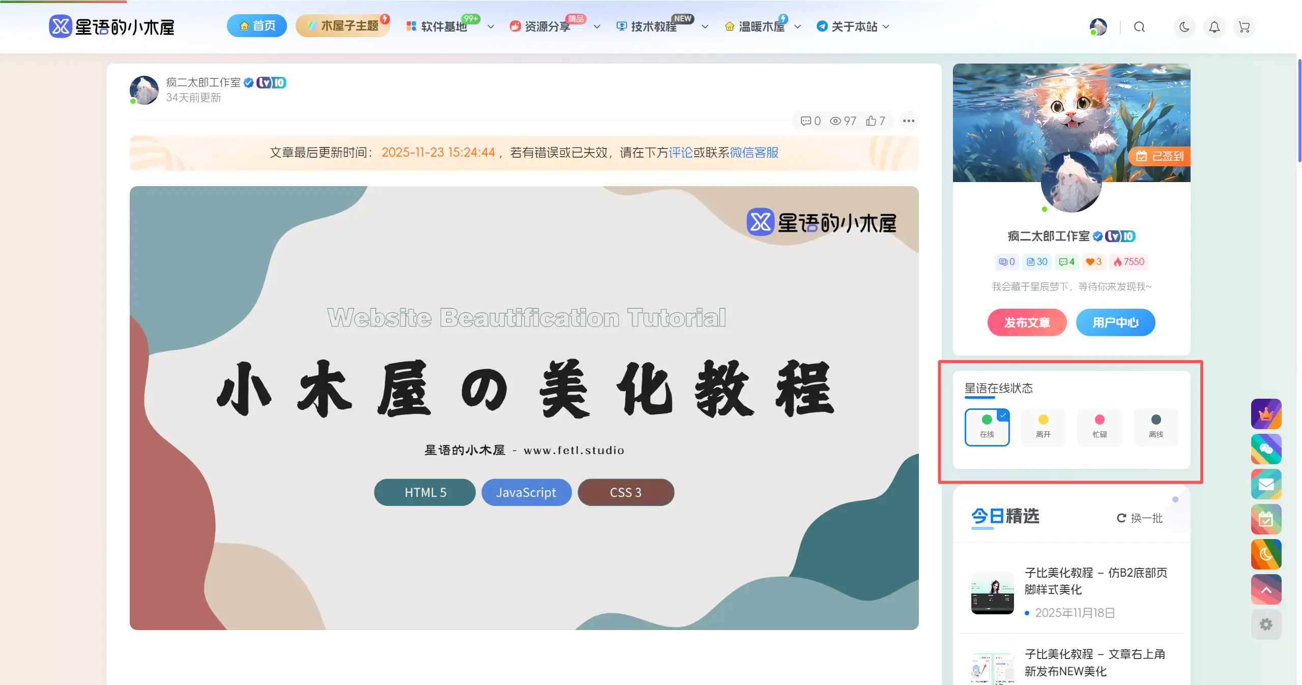Open the 木屋子主题 menu item
Viewport: 1302px width, 685px height.
343,25
